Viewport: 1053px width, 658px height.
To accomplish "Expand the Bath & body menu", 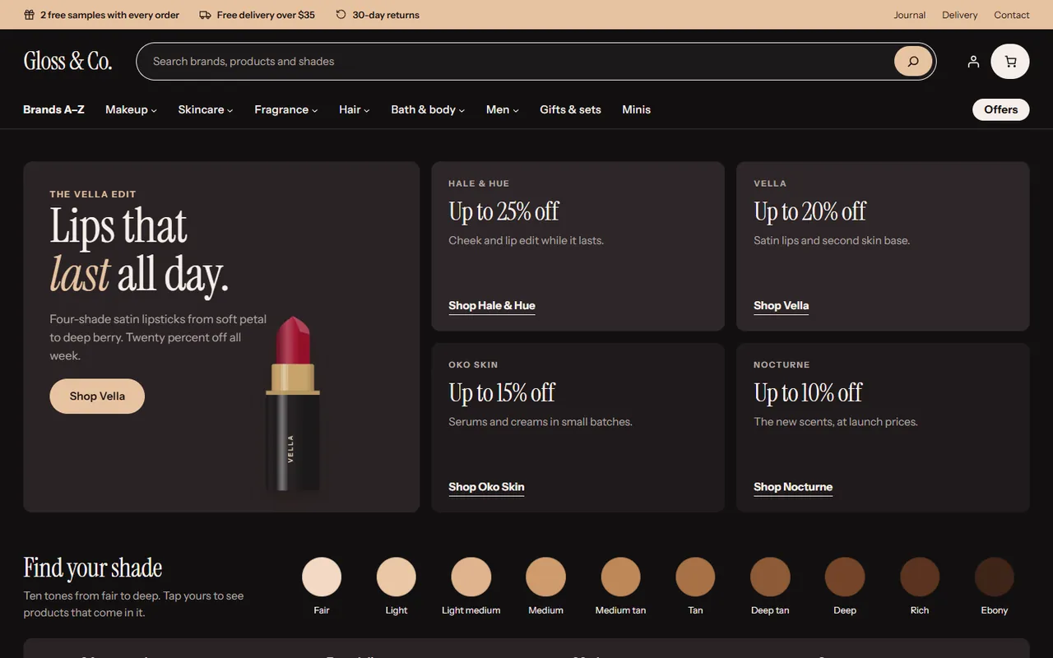I will pyautogui.click(x=428, y=109).
